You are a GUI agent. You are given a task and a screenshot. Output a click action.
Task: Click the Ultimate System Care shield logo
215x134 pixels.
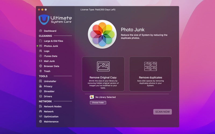coord(44,20)
